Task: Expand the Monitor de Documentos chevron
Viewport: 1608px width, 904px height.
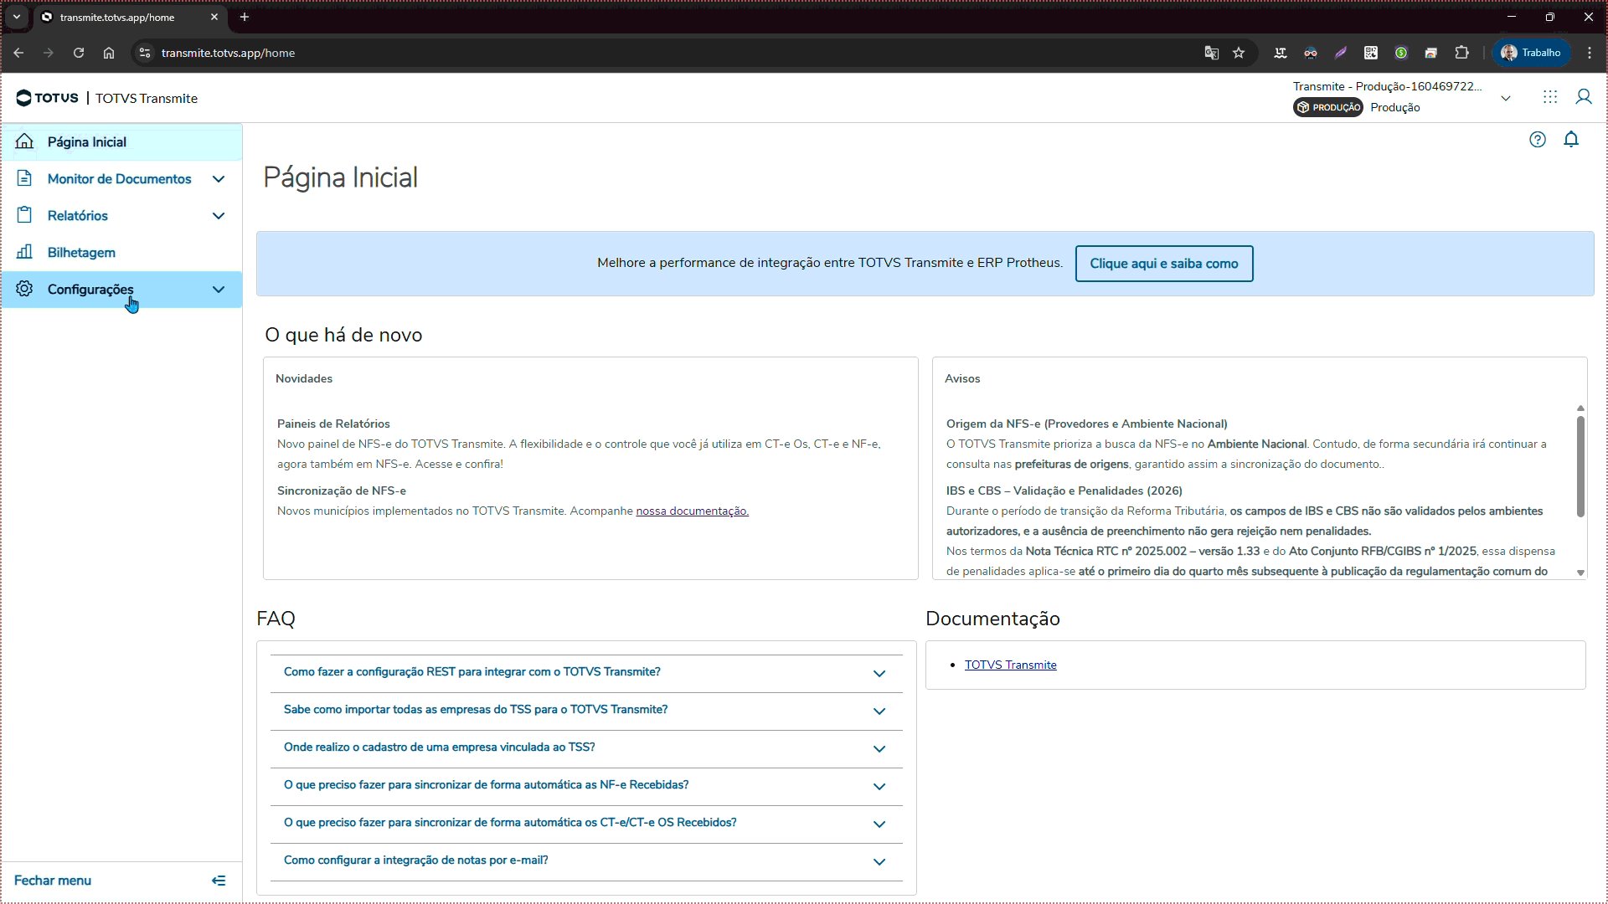Action: (219, 179)
